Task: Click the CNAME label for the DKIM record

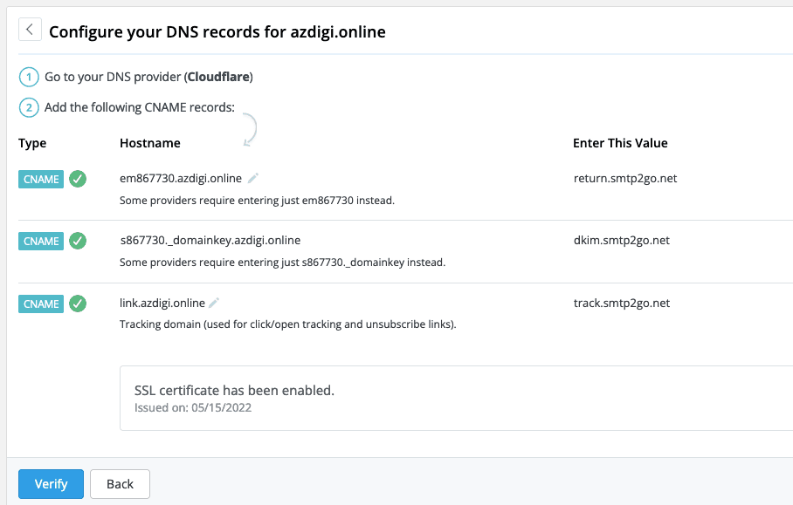Action: [41, 241]
